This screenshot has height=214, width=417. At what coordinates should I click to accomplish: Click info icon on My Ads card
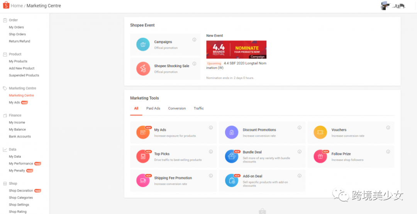211,127
